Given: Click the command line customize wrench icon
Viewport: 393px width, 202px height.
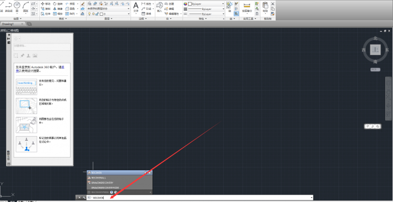Looking at the screenshot, I should tap(84, 197).
